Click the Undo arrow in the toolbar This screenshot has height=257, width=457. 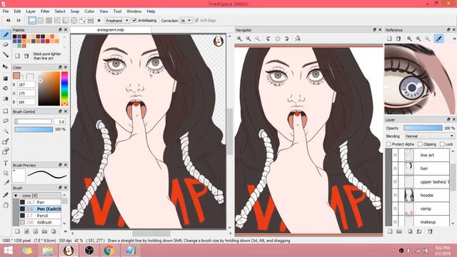(9, 21)
